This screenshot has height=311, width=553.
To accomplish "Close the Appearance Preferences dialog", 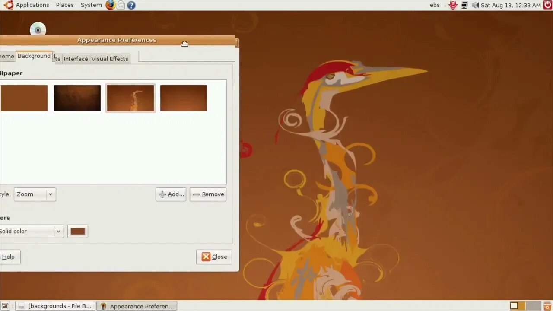I will [x=214, y=257].
